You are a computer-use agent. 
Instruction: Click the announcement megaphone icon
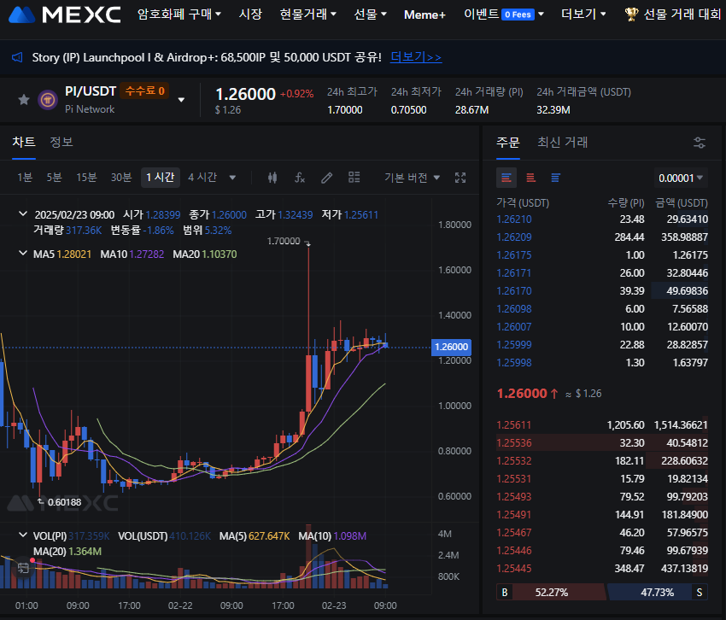(x=17, y=57)
